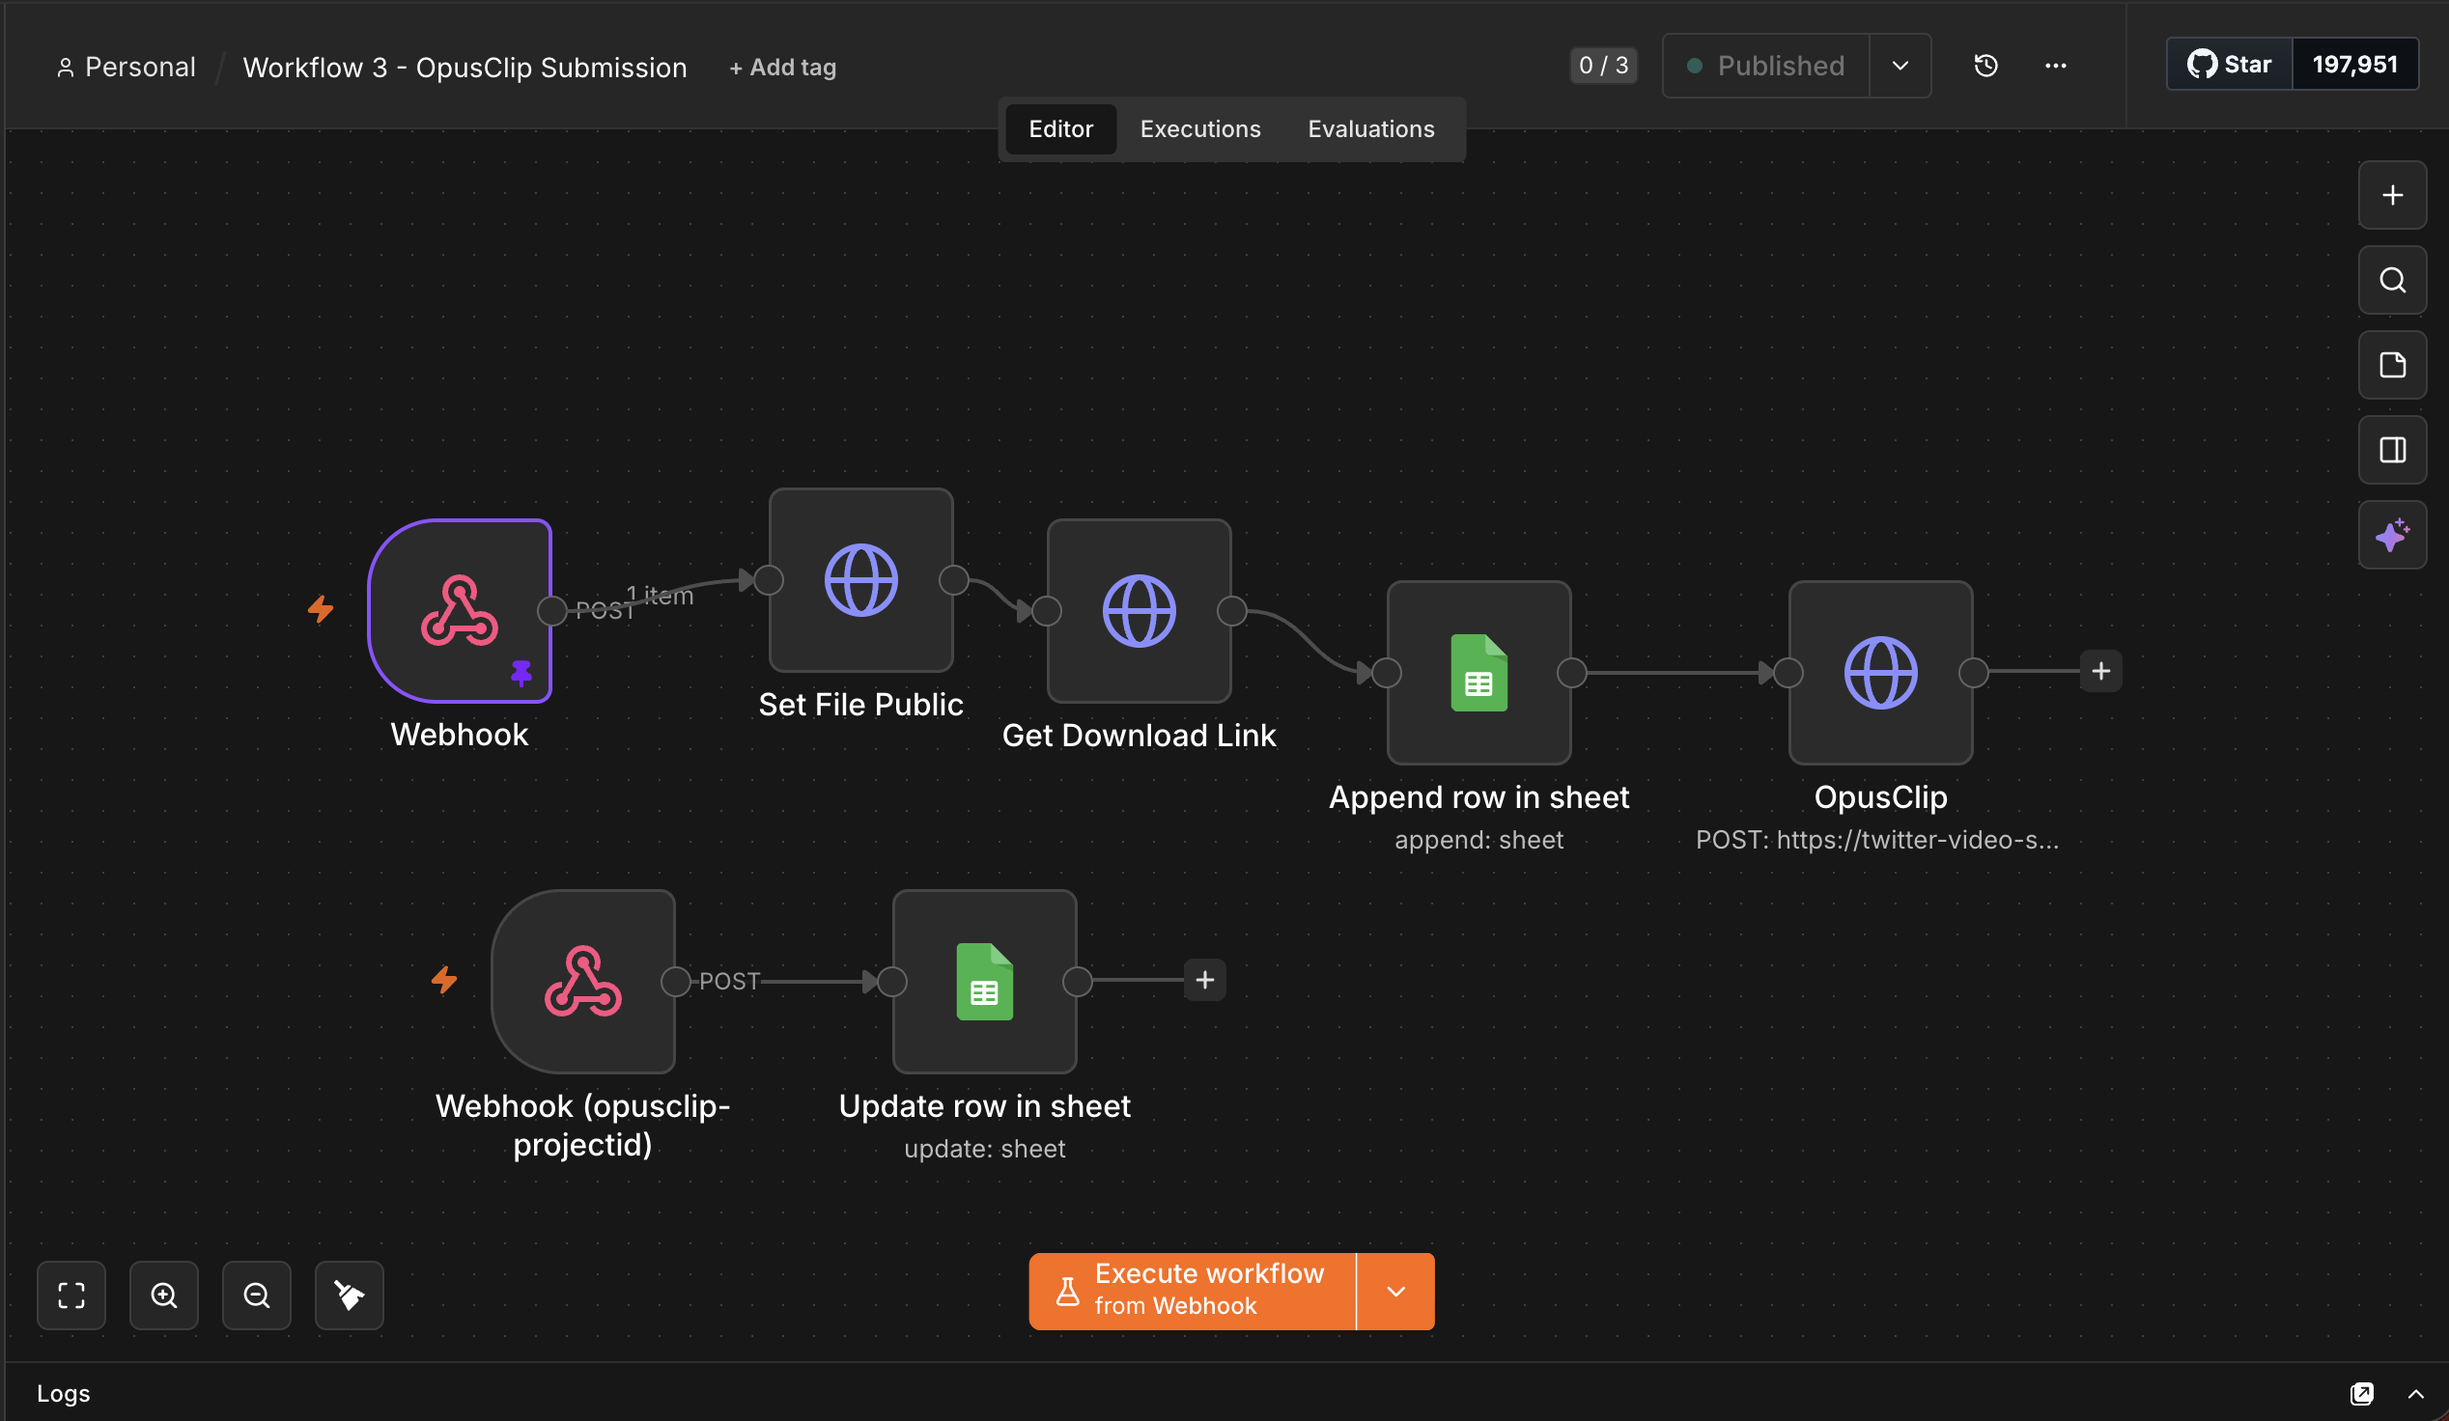The image size is (2449, 1421).
Task: Fit workflow to view
Action: pos(70,1295)
